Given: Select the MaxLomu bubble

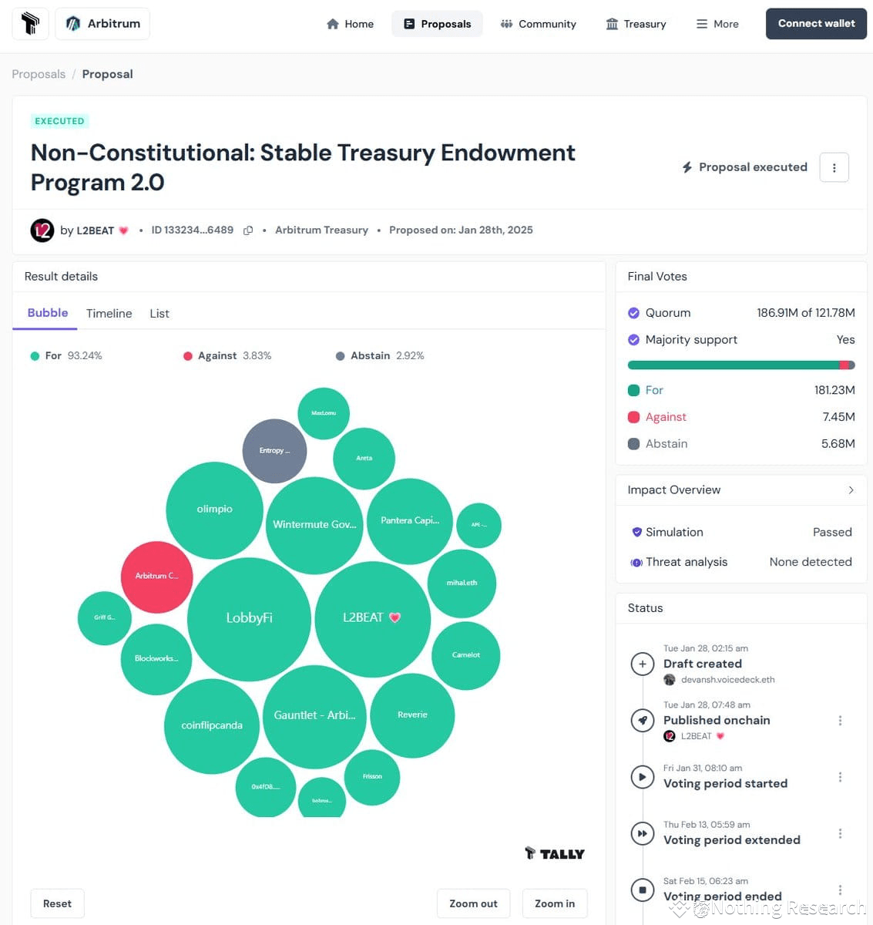Looking at the screenshot, I should (324, 413).
